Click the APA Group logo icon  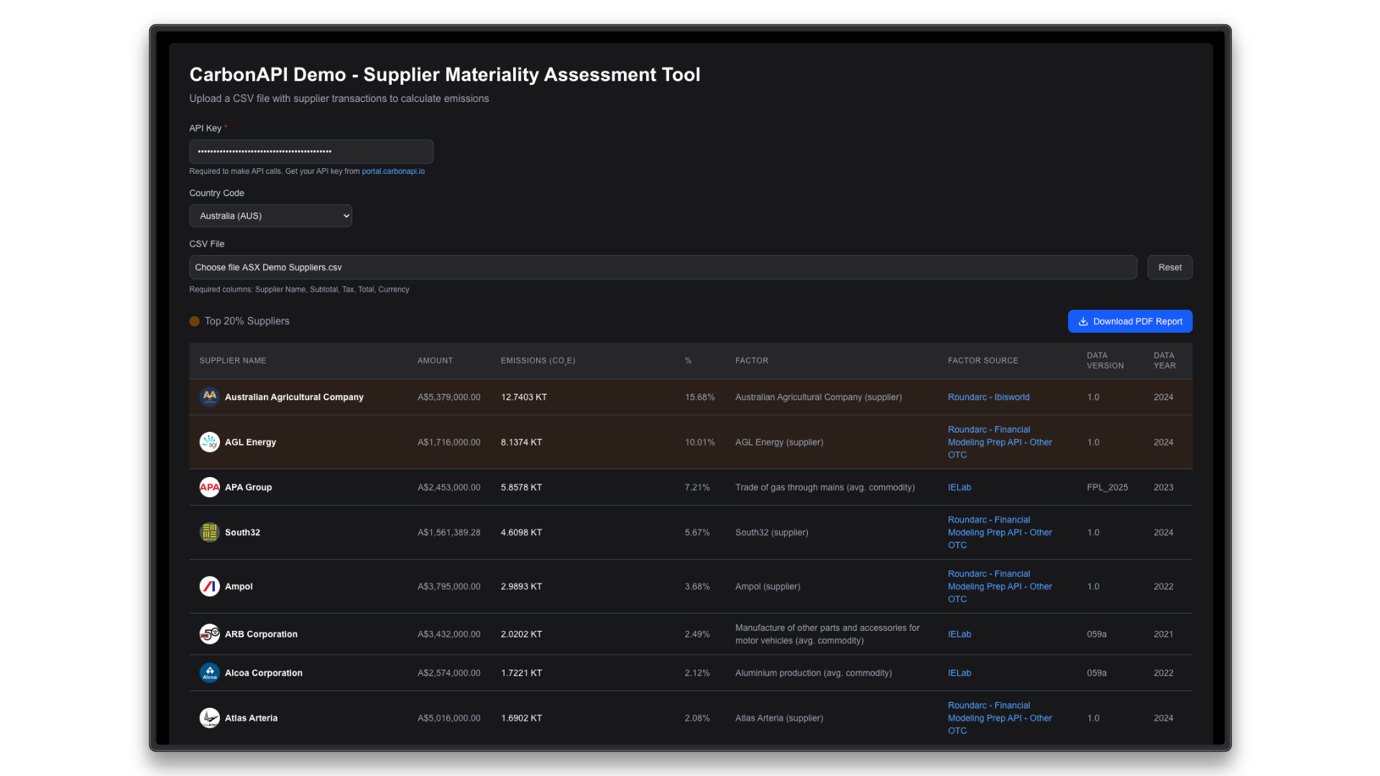coord(209,487)
